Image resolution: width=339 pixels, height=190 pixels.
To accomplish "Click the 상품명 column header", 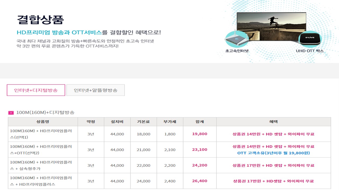I will pyautogui.click(x=43, y=122).
